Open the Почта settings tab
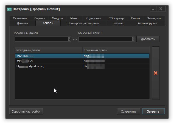 [x=135, y=18]
